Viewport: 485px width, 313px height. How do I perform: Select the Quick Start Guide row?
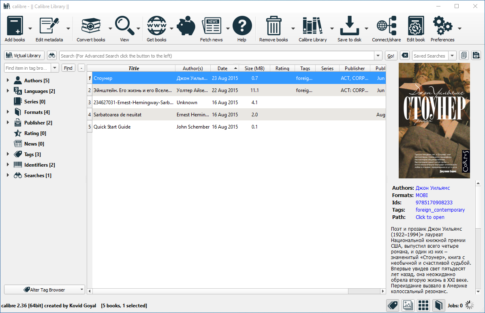[237, 126]
